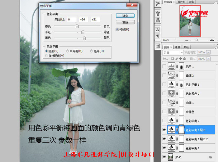
Task: Hide the 背景 layer eye icon
Action: pos(164,157)
